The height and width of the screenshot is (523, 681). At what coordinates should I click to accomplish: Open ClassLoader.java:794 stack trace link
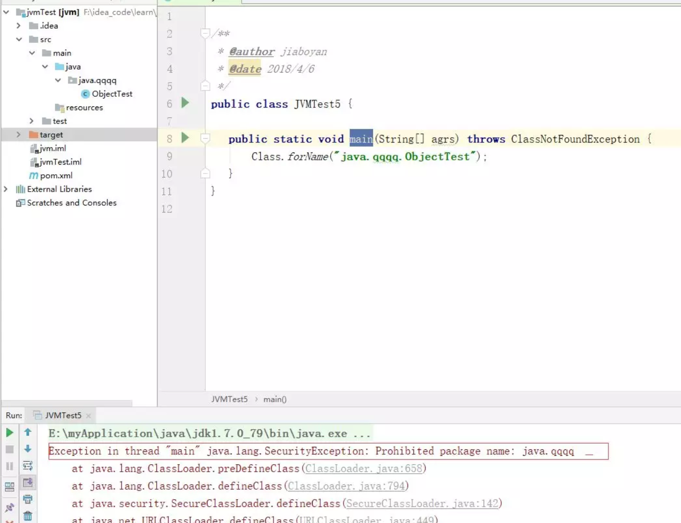[347, 486]
